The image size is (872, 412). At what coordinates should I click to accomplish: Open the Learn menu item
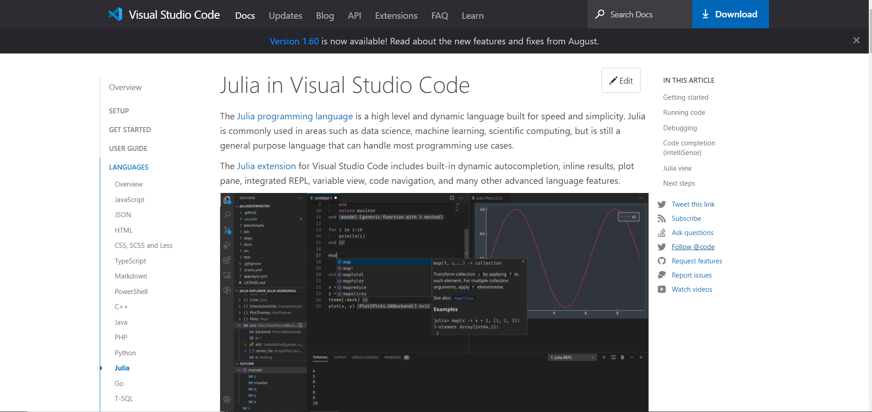(x=473, y=16)
